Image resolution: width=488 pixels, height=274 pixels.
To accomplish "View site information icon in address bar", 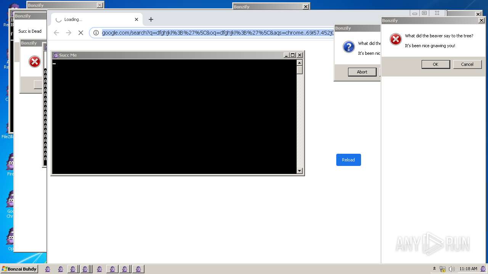I will coord(96,33).
